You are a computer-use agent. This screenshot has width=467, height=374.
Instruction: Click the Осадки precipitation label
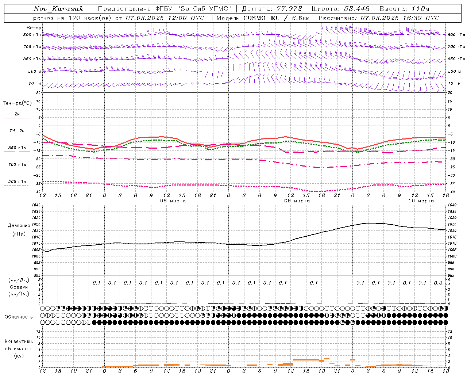(x=19, y=287)
